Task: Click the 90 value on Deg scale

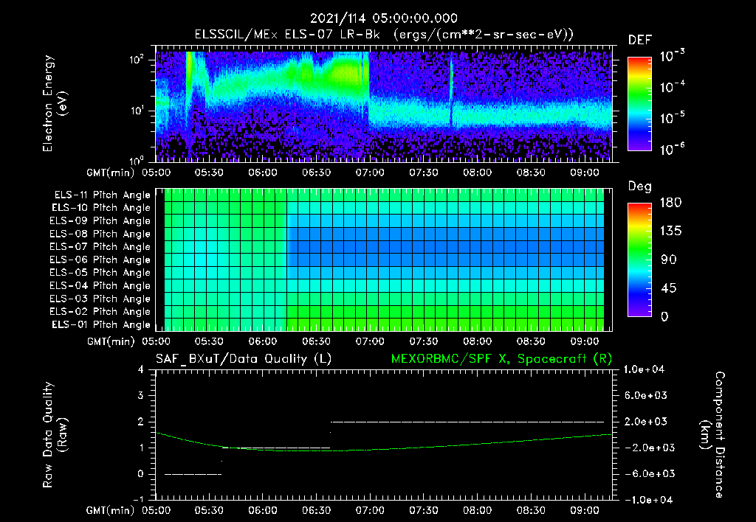Action: point(669,260)
